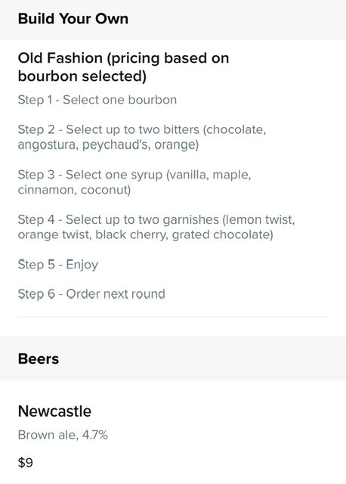Screen dimensions: 346x484
Task: Select the Build Your Own section header
Action: (x=73, y=19)
